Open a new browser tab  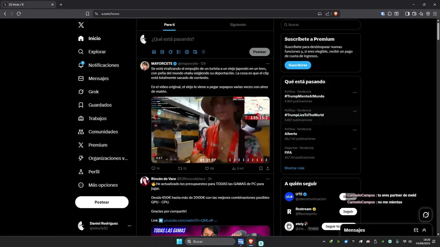coord(61,4)
